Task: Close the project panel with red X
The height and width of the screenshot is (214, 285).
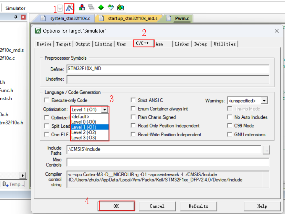Action: (23, 17)
